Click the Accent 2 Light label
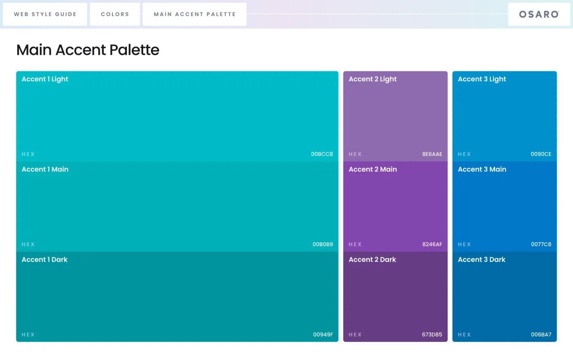The width and height of the screenshot is (573, 358). 373,79
